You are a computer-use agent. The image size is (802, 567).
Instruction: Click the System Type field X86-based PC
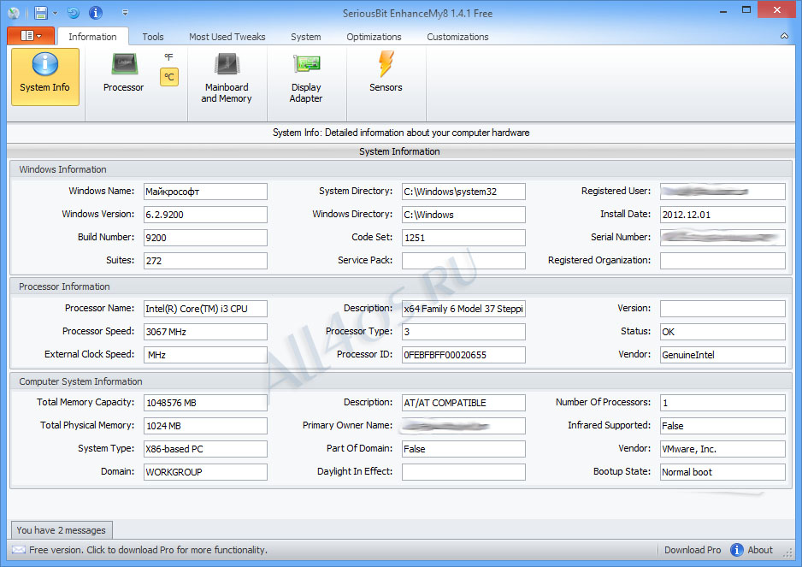pos(205,449)
